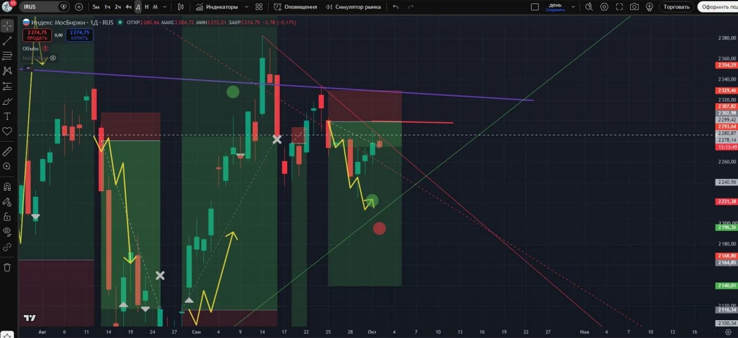Viewport: 738px width, 338px height.
Task: Take a chart snapshot with camera icon
Action: (x=634, y=7)
